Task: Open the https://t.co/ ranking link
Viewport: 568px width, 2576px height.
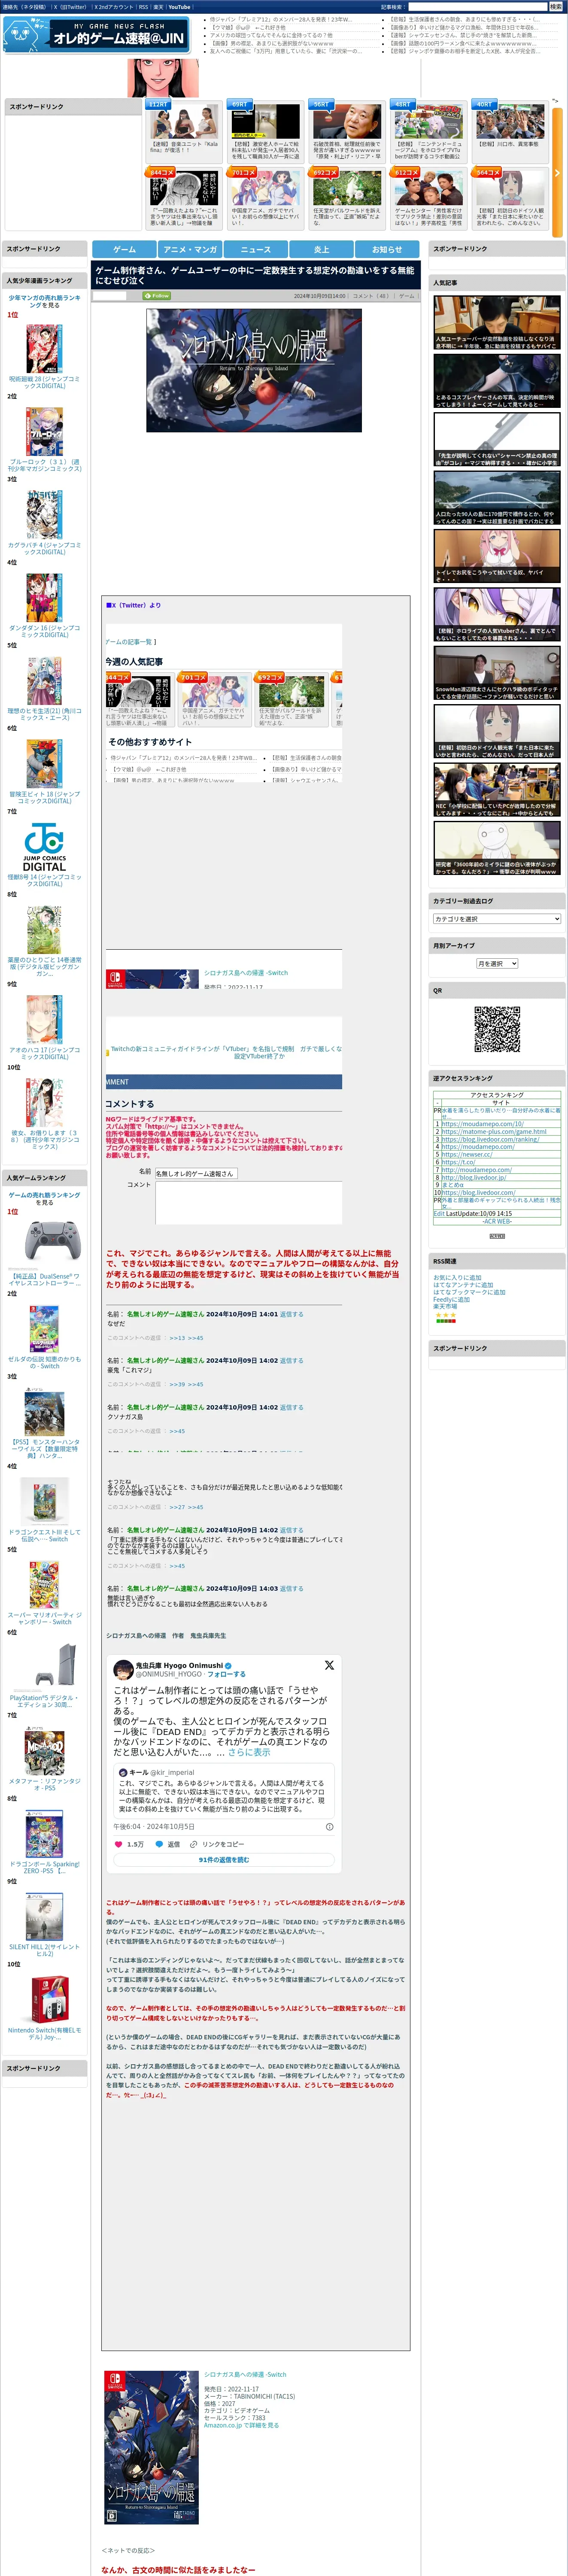Action: pyautogui.click(x=458, y=1162)
